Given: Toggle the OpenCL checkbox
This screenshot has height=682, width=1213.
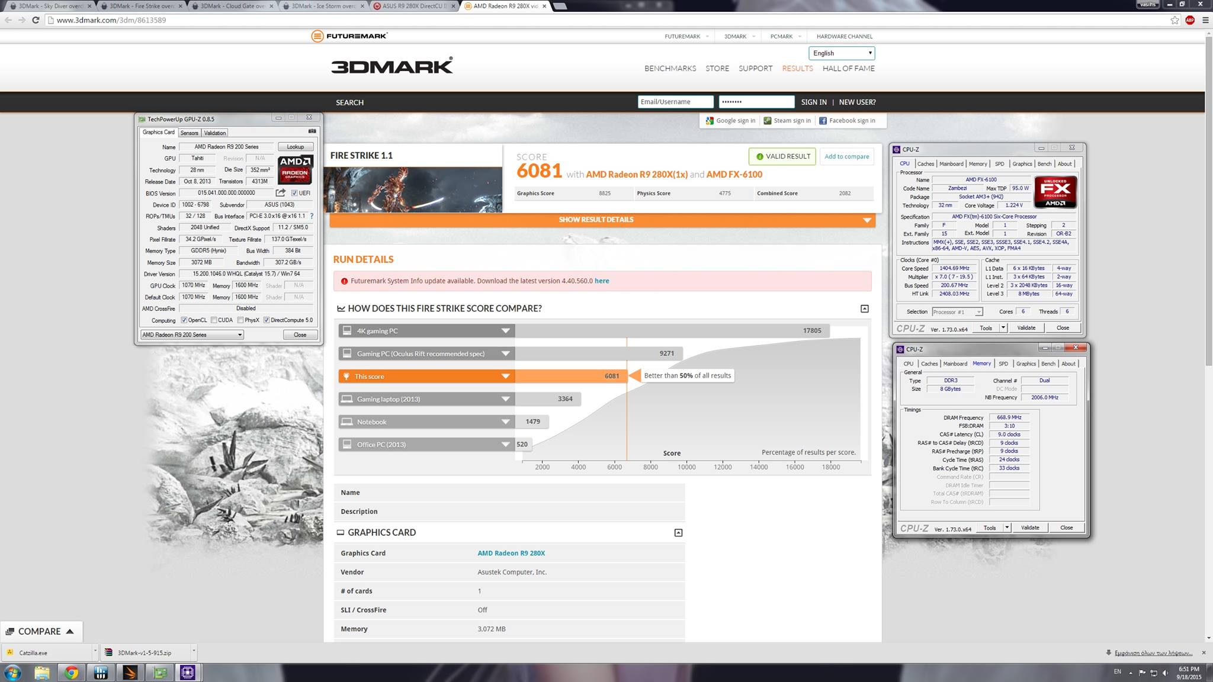Looking at the screenshot, I should (x=184, y=320).
